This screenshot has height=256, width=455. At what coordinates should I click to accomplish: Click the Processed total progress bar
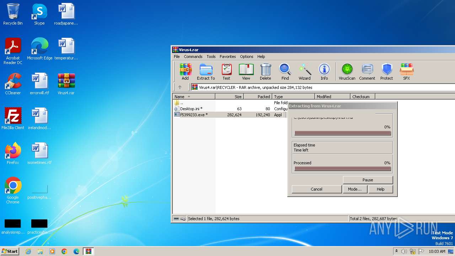pyautogui.click(x=343, y=169)
